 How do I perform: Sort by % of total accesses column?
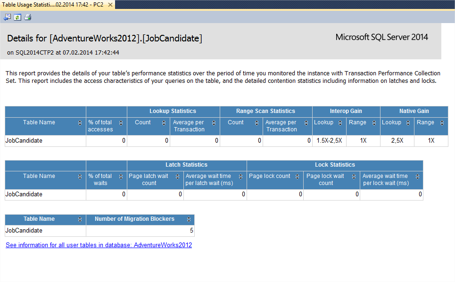(121, 123)
